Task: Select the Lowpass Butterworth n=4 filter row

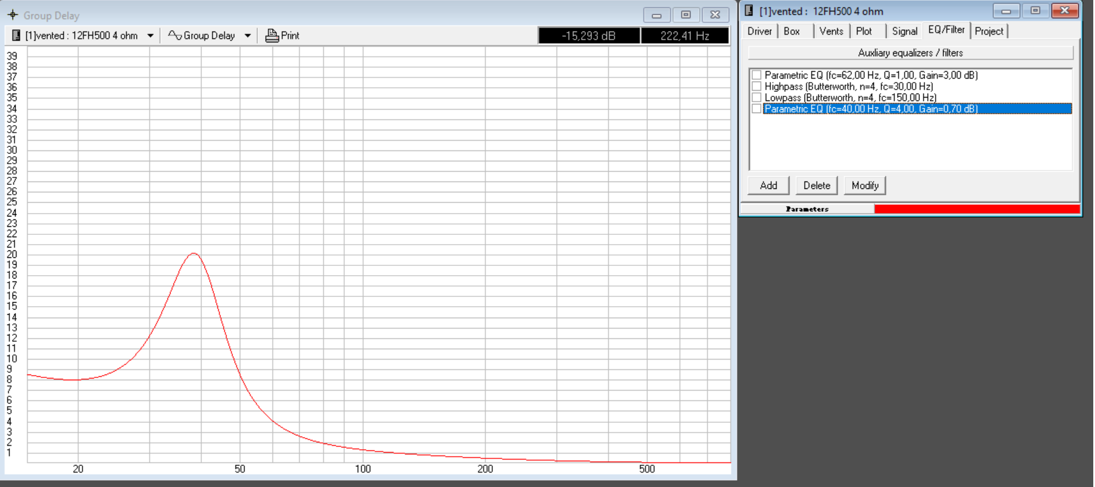Action: 851,98
